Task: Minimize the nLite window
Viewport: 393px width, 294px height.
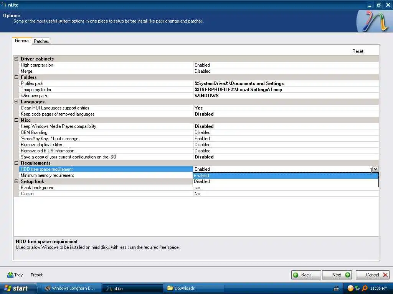Action: pyautogui.click(x=370, y=5)
